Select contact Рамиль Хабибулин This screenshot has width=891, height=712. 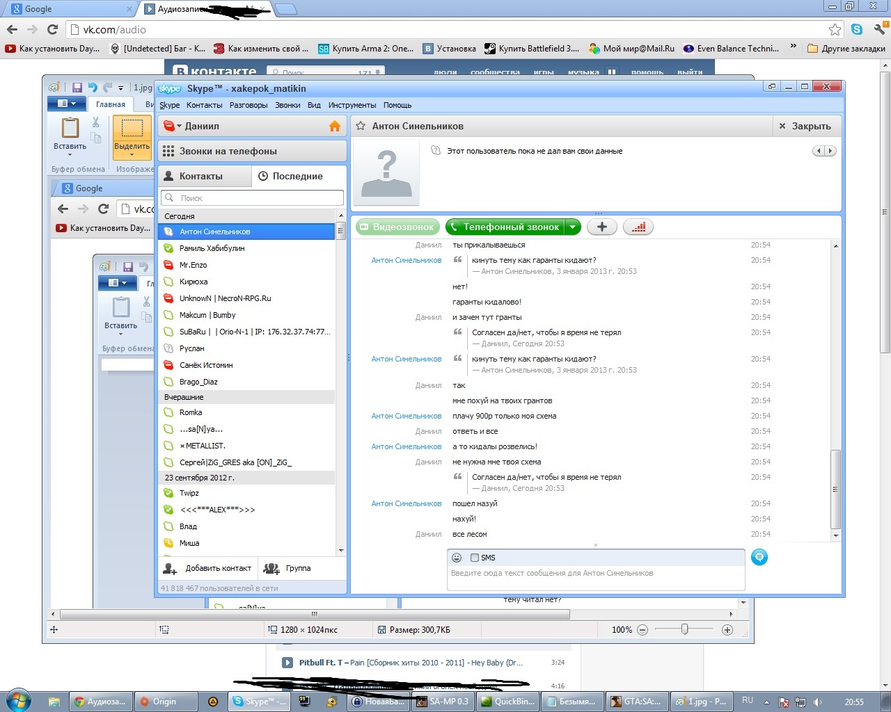tap(247, 248)
